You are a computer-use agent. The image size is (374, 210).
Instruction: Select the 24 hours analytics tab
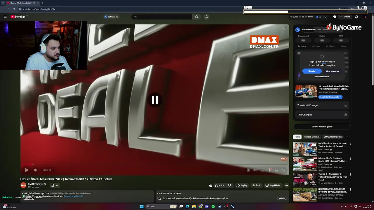[x=302, y=46]
